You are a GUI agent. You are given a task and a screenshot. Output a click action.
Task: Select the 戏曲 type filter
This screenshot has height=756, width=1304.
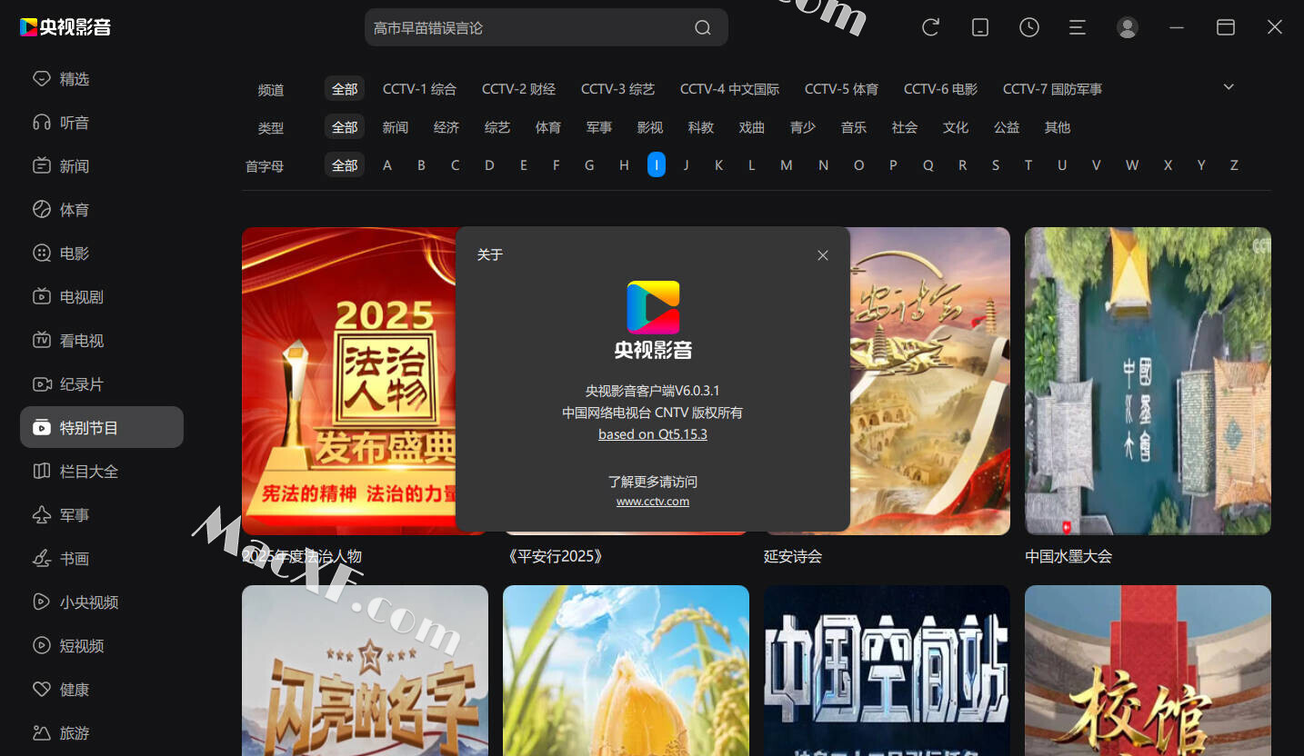tap(752, 127)
